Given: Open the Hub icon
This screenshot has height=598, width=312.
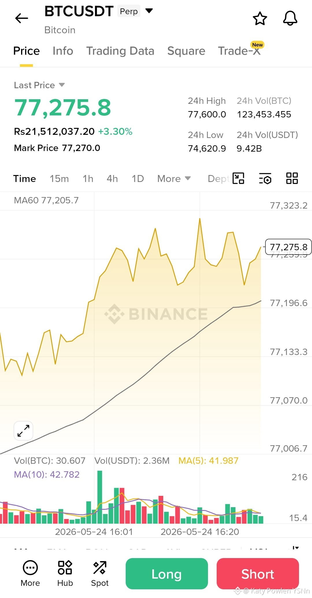Looking at the screenshot, I should click(x=65, y=574).
